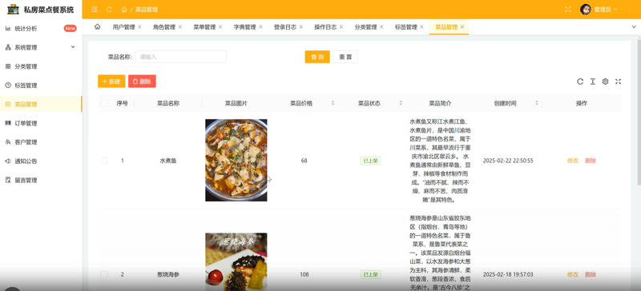Open table column settings gear
This screenshot has height=291, width=641.
[606, 82]
